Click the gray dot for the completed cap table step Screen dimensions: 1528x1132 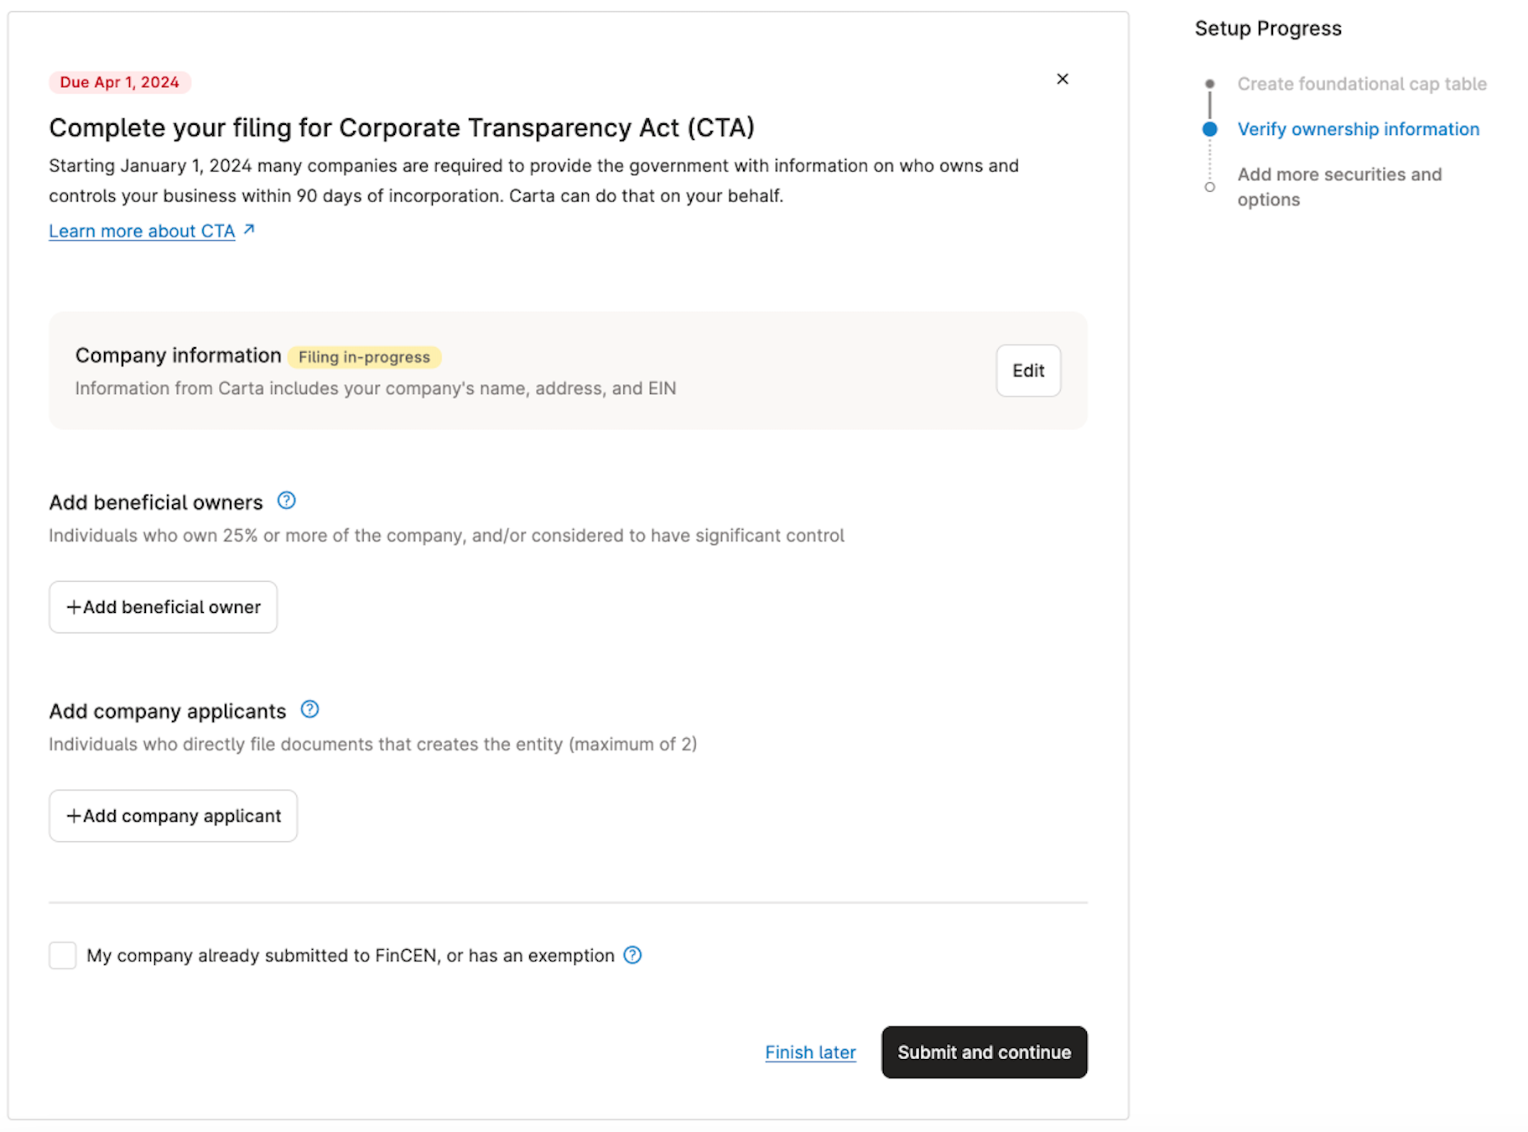click(x=1209, y=84)
